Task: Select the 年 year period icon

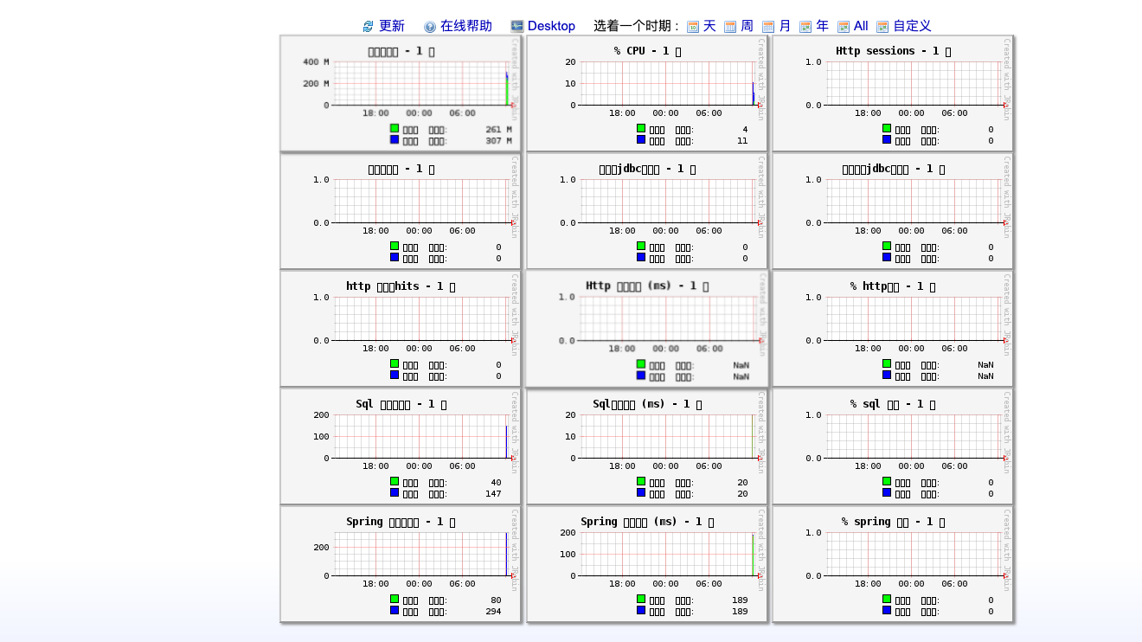Action: pos(805,27)
